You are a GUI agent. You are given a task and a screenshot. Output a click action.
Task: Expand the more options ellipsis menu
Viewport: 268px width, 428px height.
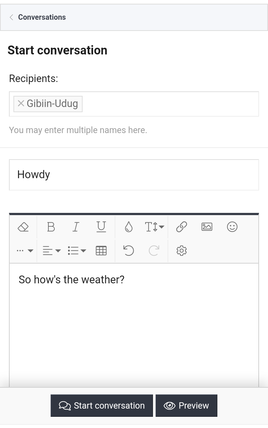(25, 251)
